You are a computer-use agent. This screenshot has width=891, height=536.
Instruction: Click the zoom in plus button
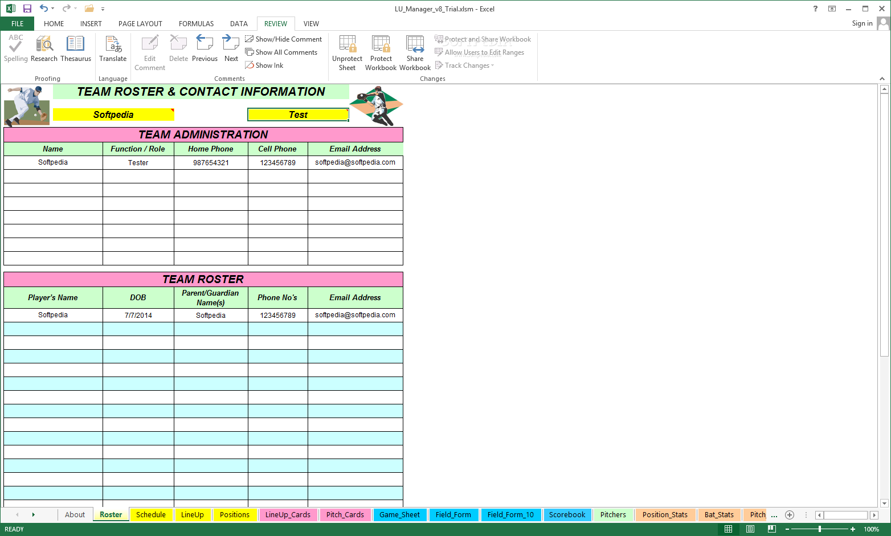coord(853,529)
